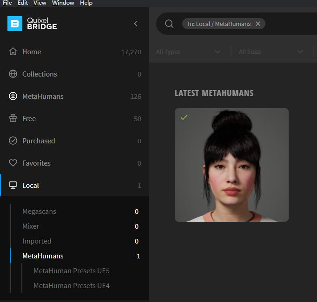Open the File menu
Screen dimensions: 317x302
7,3
